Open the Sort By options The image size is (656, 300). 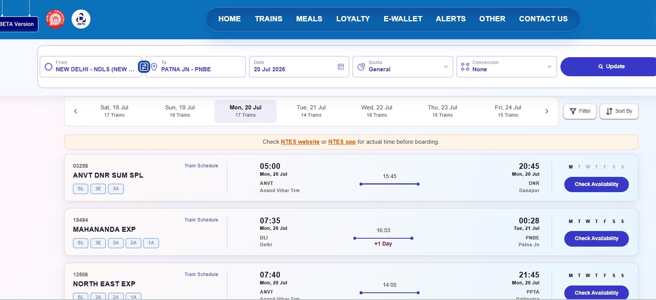coord(619,111)
